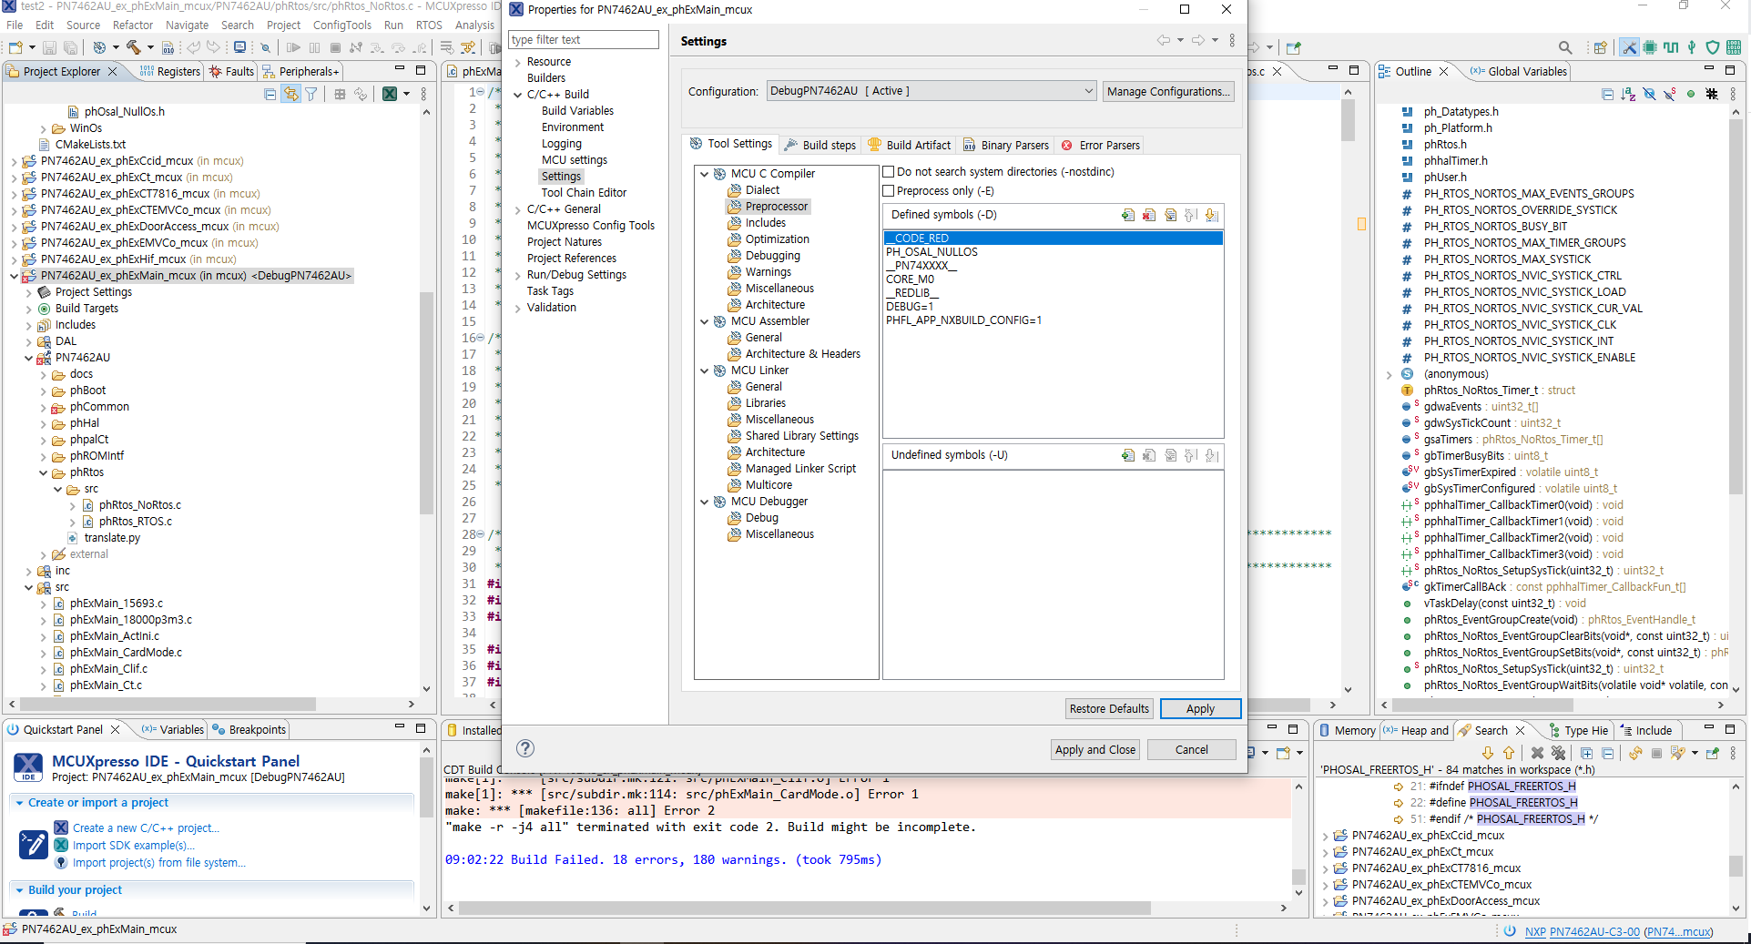Open the Refactor menu
This screenshot has height=944, width=1751.
(x=133, y=25)
